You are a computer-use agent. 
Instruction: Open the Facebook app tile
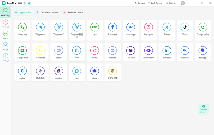[x=113, y=30]
